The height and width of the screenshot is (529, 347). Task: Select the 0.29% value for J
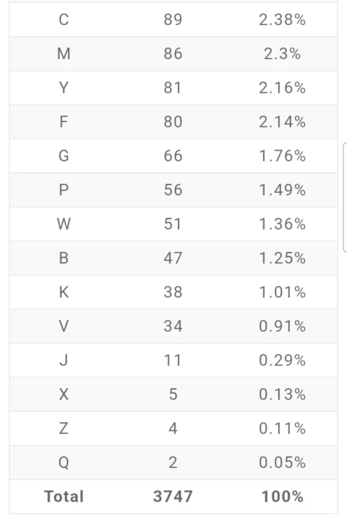pyautogui.click(x=282, y=360)
